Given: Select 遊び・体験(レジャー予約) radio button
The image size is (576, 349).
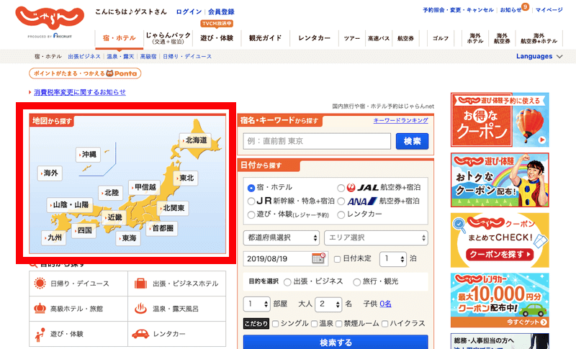Looking at the screenshot, I should [x=251, y=214].
